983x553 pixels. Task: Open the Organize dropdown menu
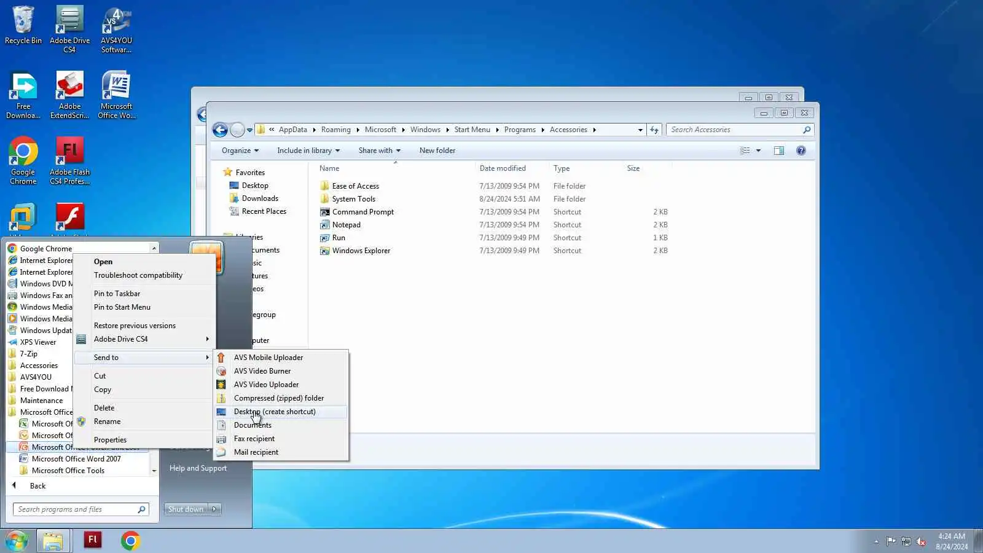pyautogui.click(x=240, y=151)
